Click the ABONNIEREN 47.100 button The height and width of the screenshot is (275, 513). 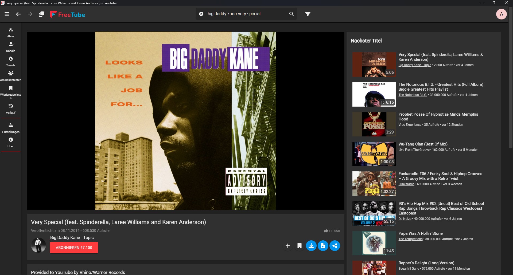pyautogui.click(x=74, y=248)
